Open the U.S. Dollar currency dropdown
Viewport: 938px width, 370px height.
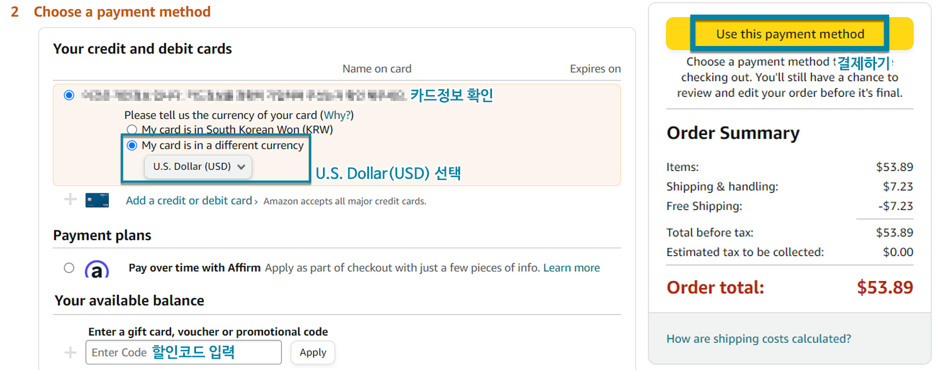[198, 166]
